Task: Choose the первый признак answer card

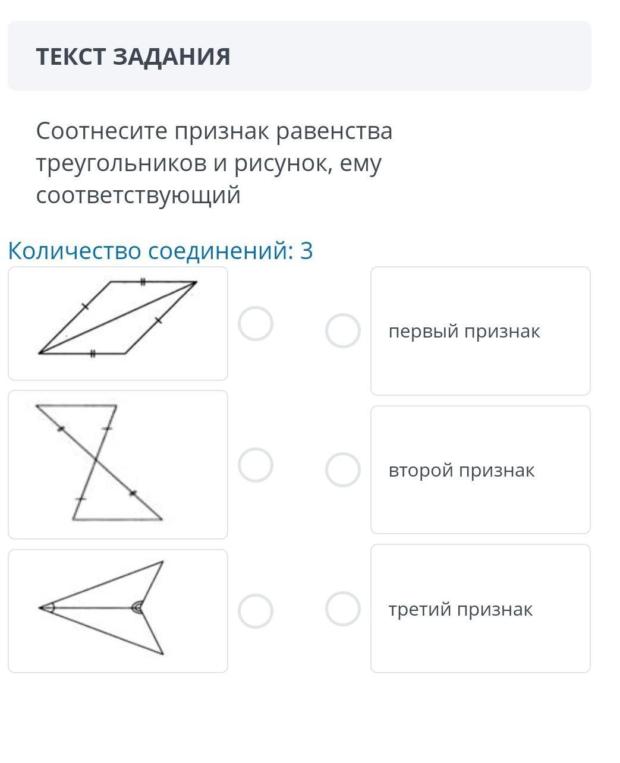Action: (480, 331)
